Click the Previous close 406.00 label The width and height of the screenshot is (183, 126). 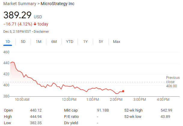click(x=172, y=82)
